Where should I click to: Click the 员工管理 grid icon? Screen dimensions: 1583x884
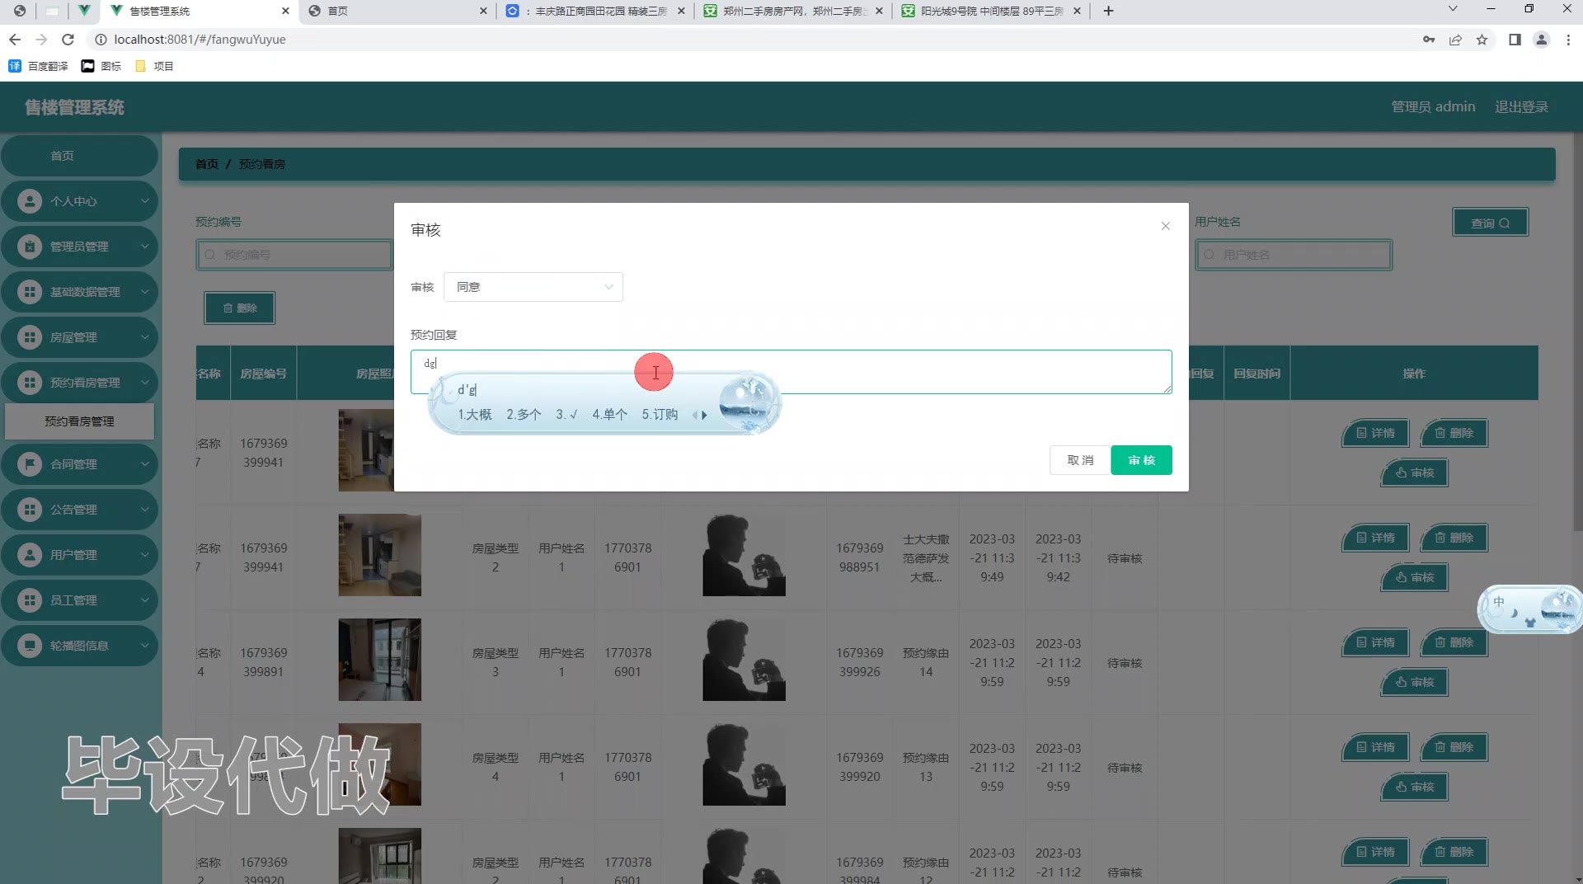(x=30, y=600)
